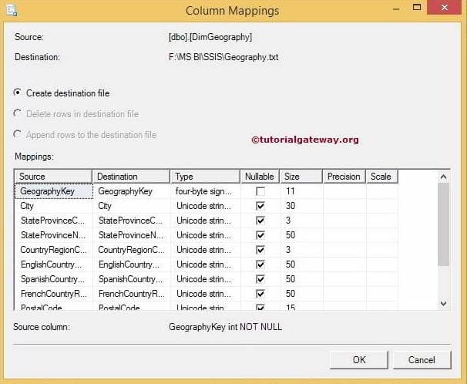
Task: Open EnglishCountry... destination cell
Action: coord(132,264)
